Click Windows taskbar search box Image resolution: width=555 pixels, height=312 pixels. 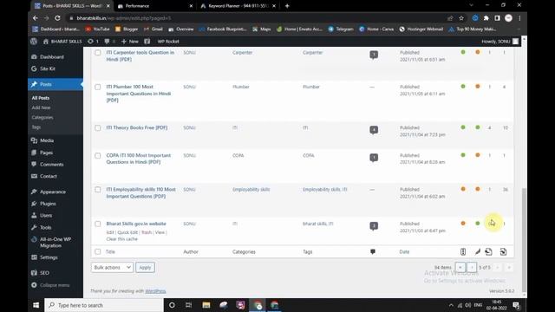coord(104,305)
